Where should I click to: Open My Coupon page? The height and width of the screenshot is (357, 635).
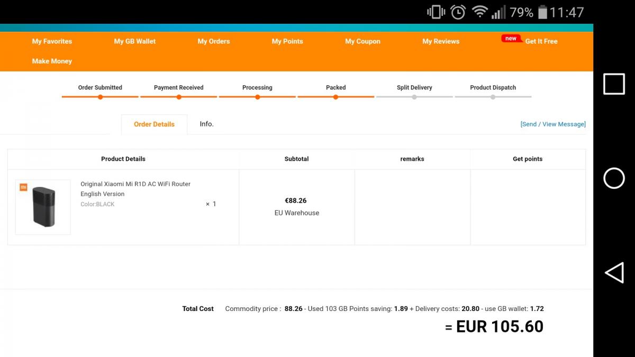click(362, 41)
